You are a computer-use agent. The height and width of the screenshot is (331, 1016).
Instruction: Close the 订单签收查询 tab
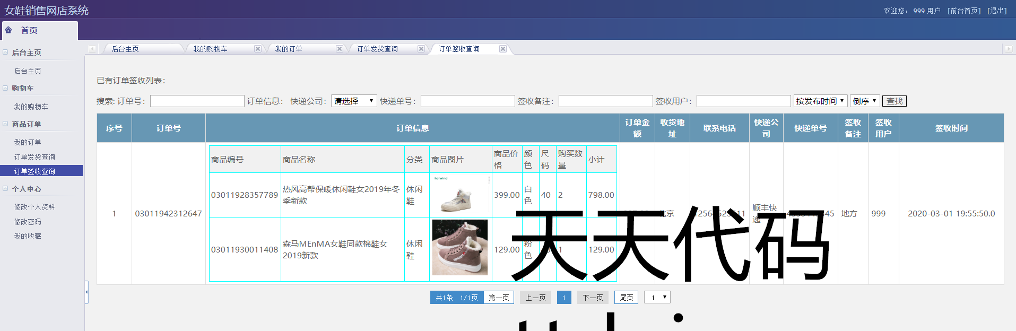[503, 49]
